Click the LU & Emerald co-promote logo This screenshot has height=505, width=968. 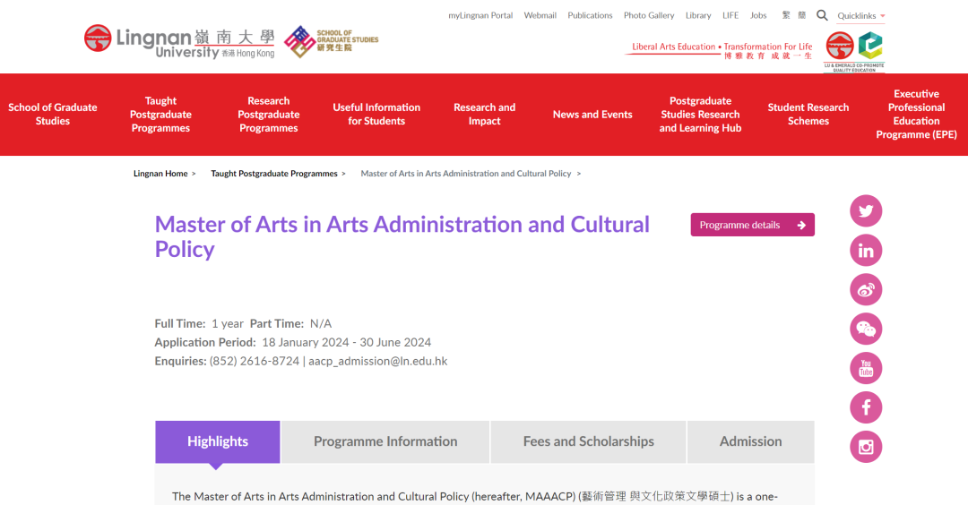click(854, 52)
